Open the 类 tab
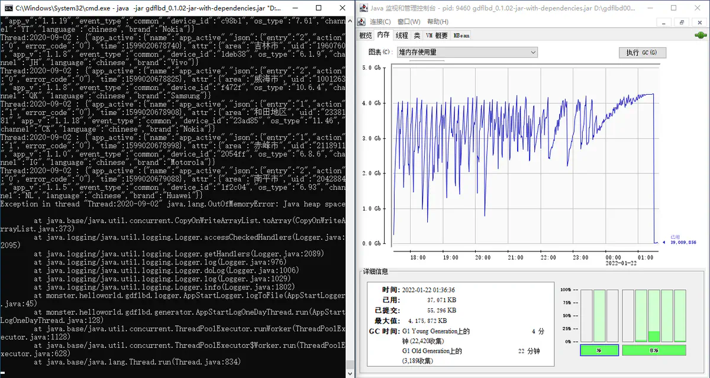This screenshot has height=378, width=710. tap(417, 35)
